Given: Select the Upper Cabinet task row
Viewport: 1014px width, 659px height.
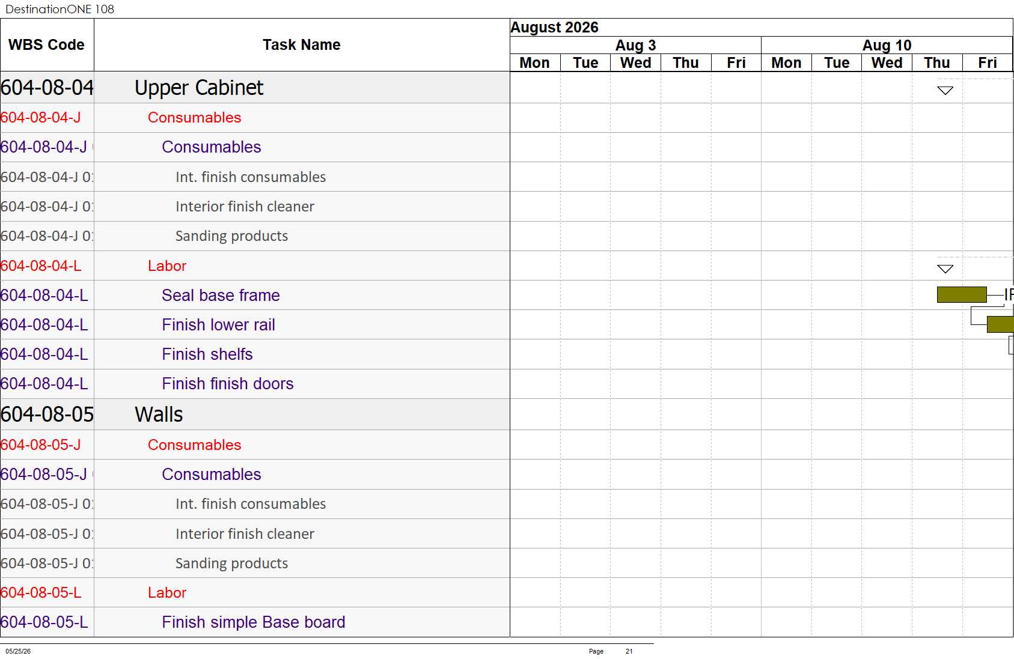Looking at the screenshot, I should tap(255, 88).
